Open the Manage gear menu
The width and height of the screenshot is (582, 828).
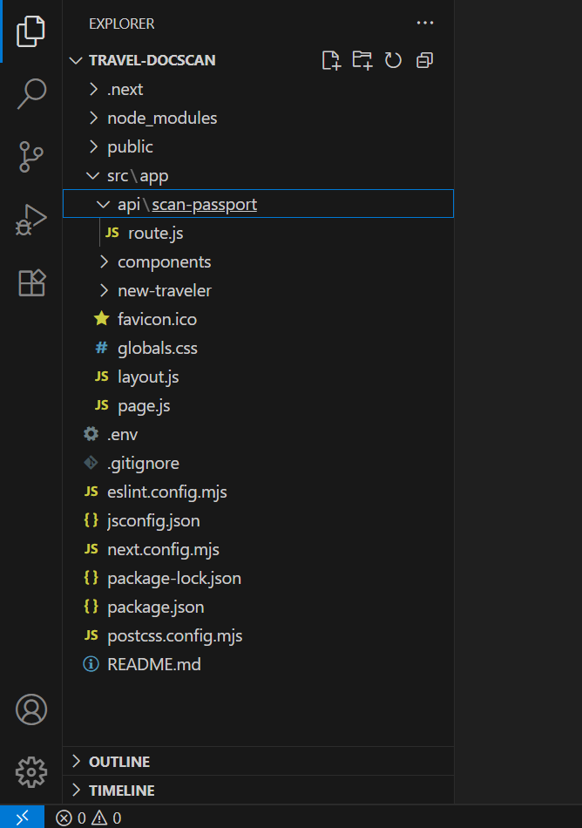31,772
